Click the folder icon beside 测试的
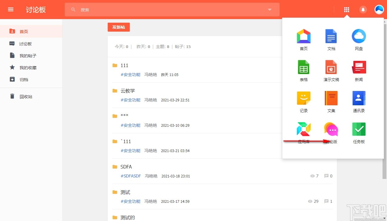387x221 pixels. point(115,217)
